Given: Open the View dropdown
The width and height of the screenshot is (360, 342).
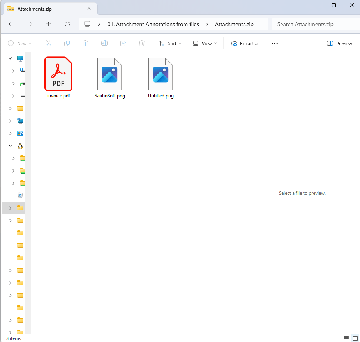Looking at the screenshot, I should [x=204, y=43].
